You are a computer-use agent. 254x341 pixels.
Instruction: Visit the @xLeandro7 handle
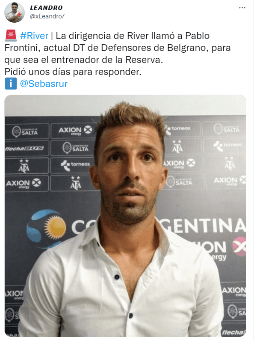coord(47,16)
